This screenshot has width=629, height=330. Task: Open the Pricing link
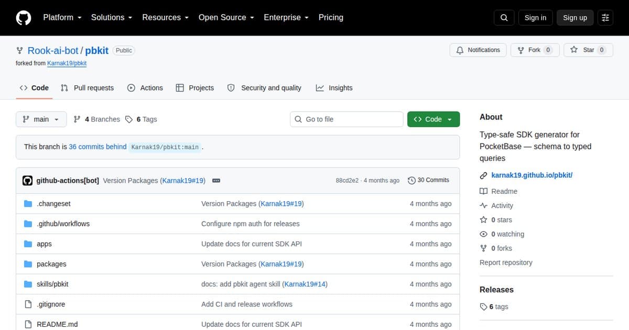click(331, 17)
